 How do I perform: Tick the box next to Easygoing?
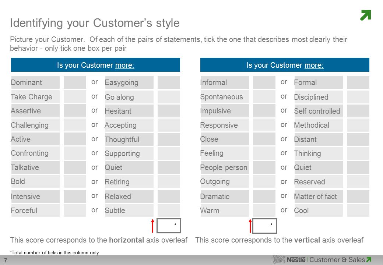coord(169,82)
